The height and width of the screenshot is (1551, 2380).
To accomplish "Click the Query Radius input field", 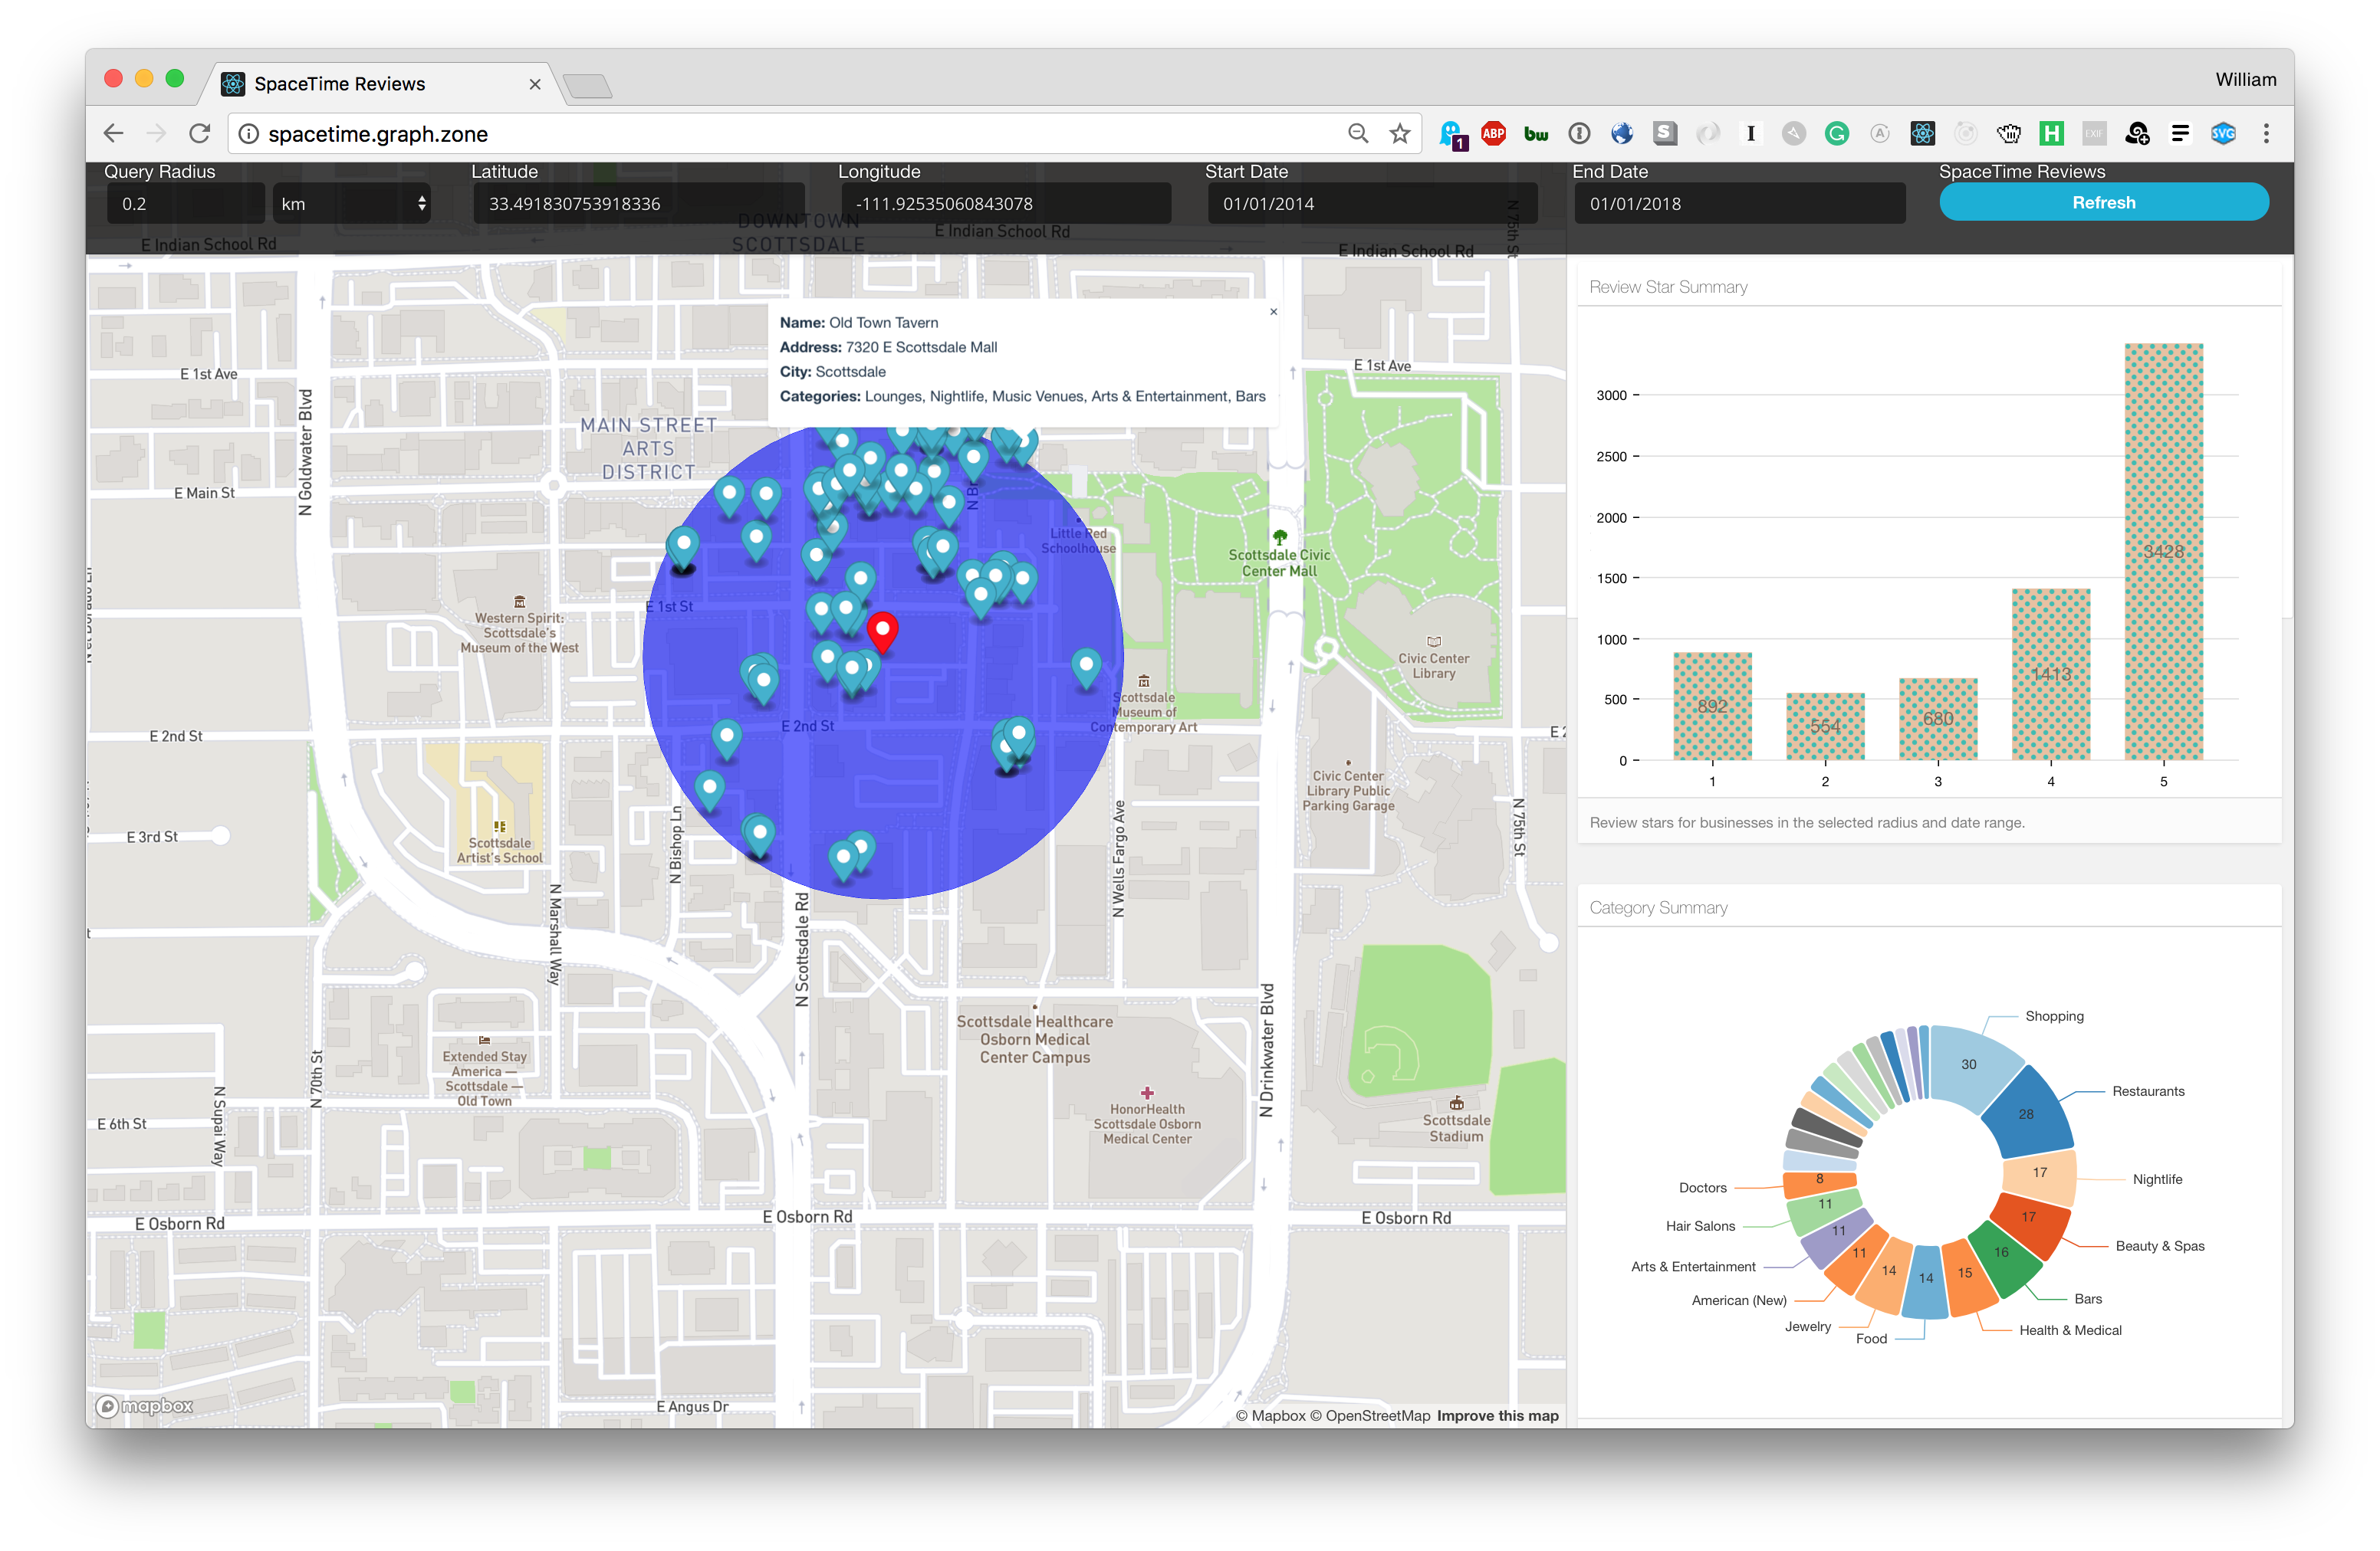I will click(x=186, y=204).
